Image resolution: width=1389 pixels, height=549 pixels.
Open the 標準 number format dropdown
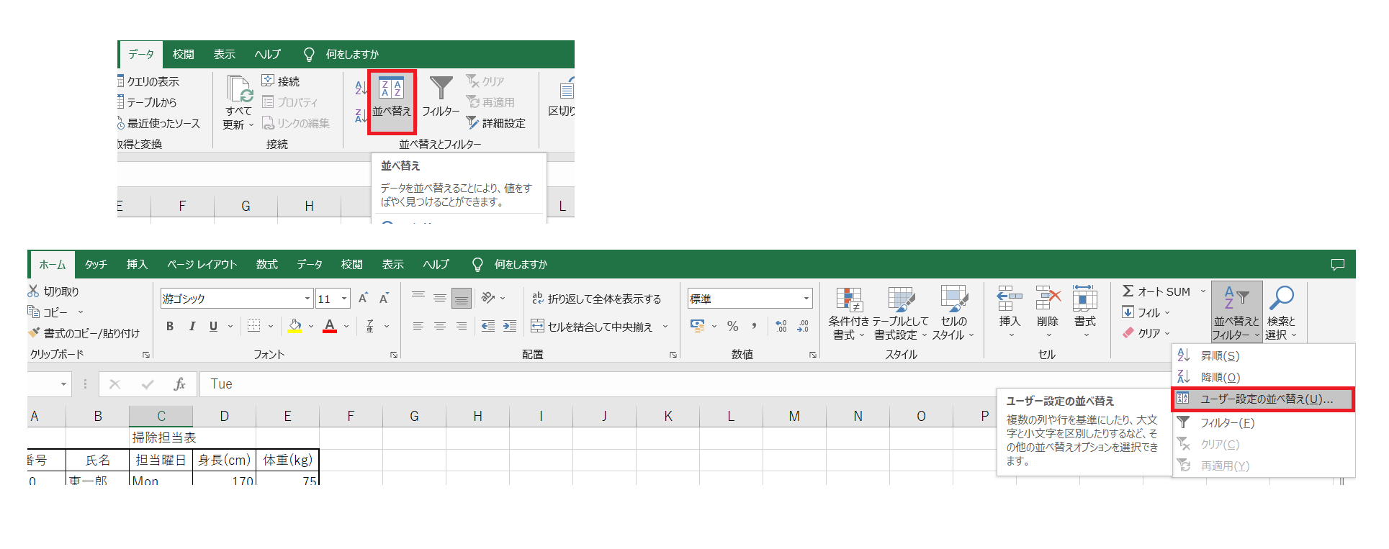(806, 299)
